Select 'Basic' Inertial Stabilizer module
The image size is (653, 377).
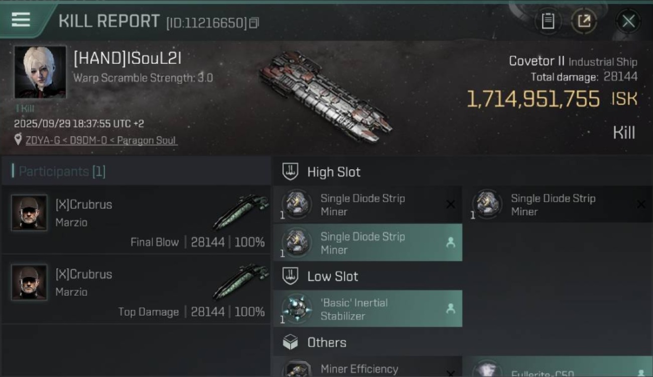pyautogui.click(x=367, y=309)
